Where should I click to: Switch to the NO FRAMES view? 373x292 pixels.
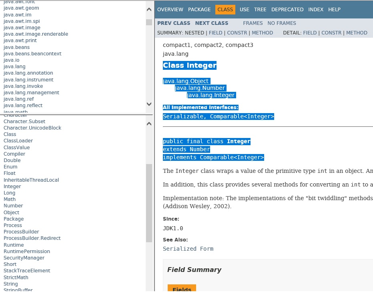coord(282,23)
